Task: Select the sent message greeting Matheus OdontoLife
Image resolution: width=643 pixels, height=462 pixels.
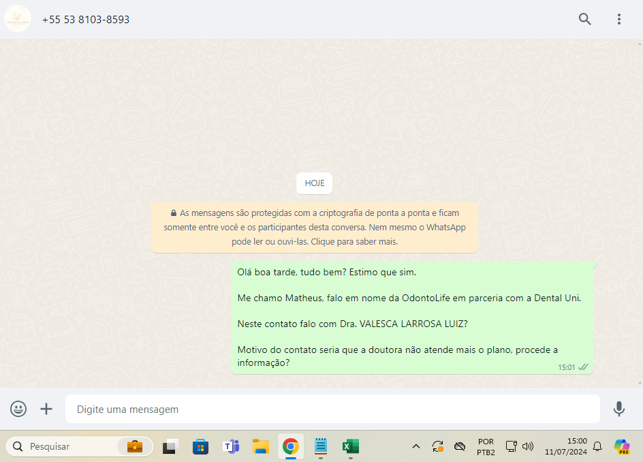Action: pos(411,317)
